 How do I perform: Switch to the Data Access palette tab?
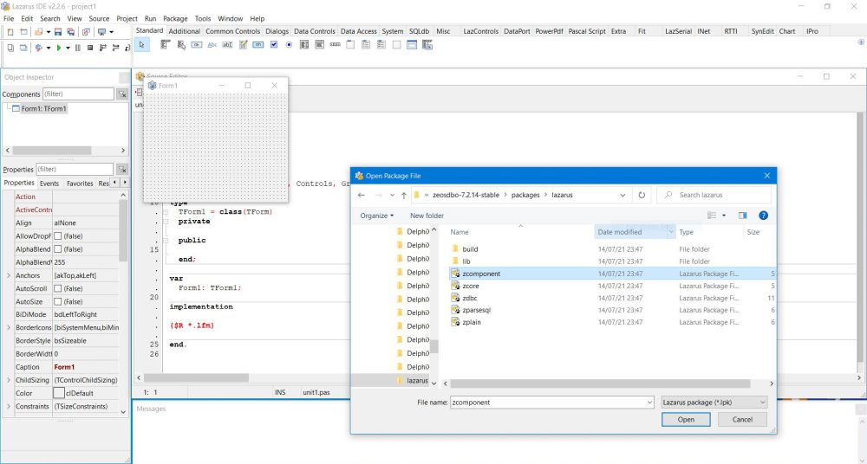358,31
